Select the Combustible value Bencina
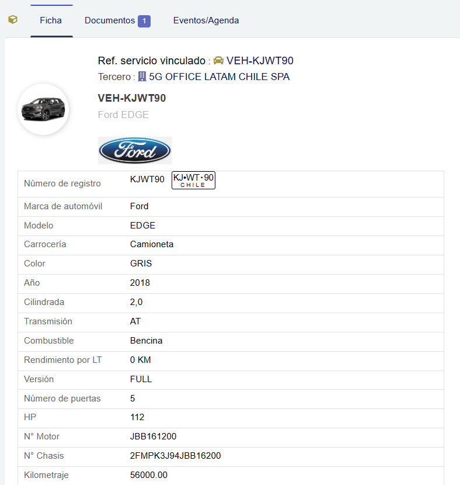Image resolution: width=460 pixels, height=485 pixels. (146, 341)
